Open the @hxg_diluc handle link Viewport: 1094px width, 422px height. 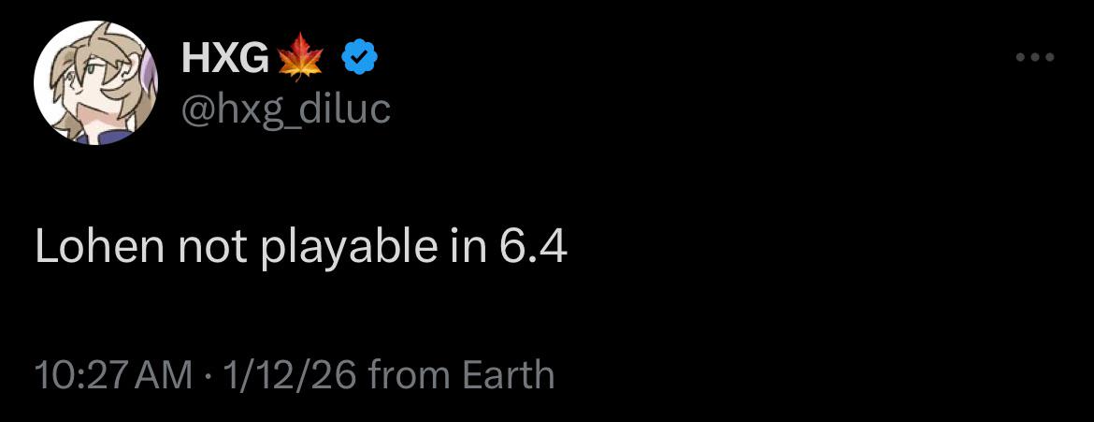coord(286,109)
